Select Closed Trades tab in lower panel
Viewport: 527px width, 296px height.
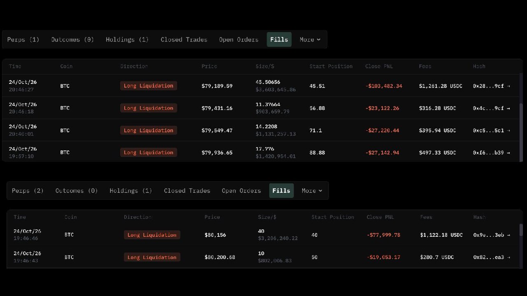(x=187, y=191)
